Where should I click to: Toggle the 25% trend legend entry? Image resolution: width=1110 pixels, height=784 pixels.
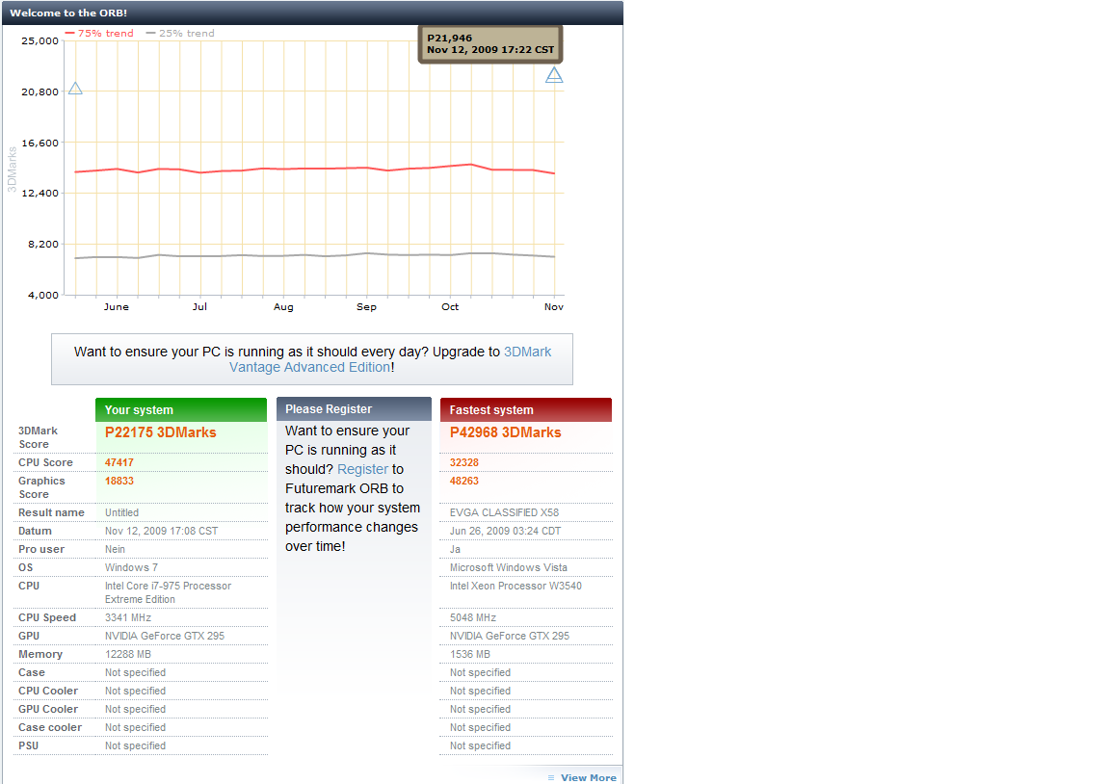[180, 33]
